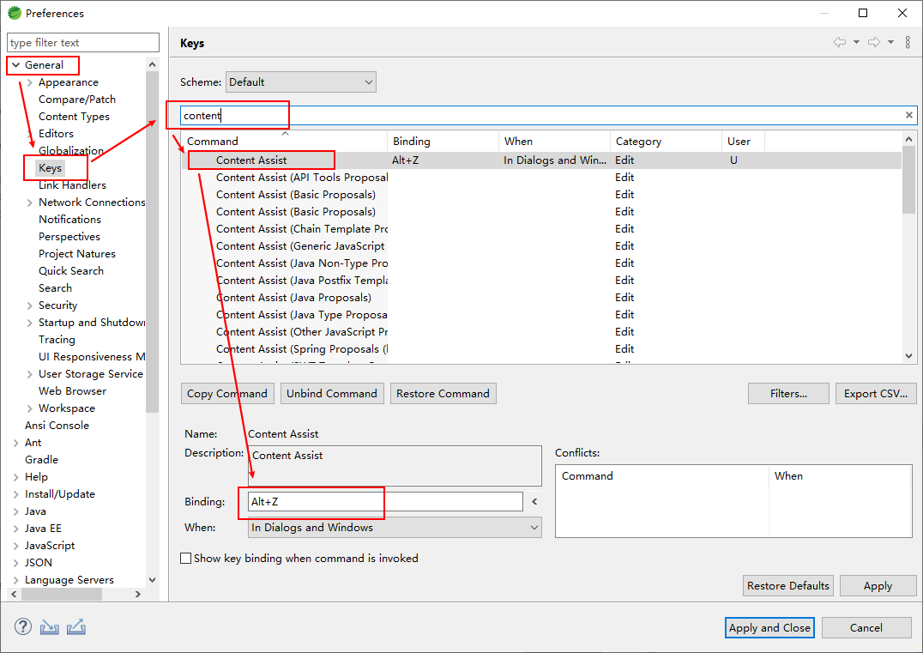Click the up arrow of the preferences tree scrollbar

[x=152, y=64]
